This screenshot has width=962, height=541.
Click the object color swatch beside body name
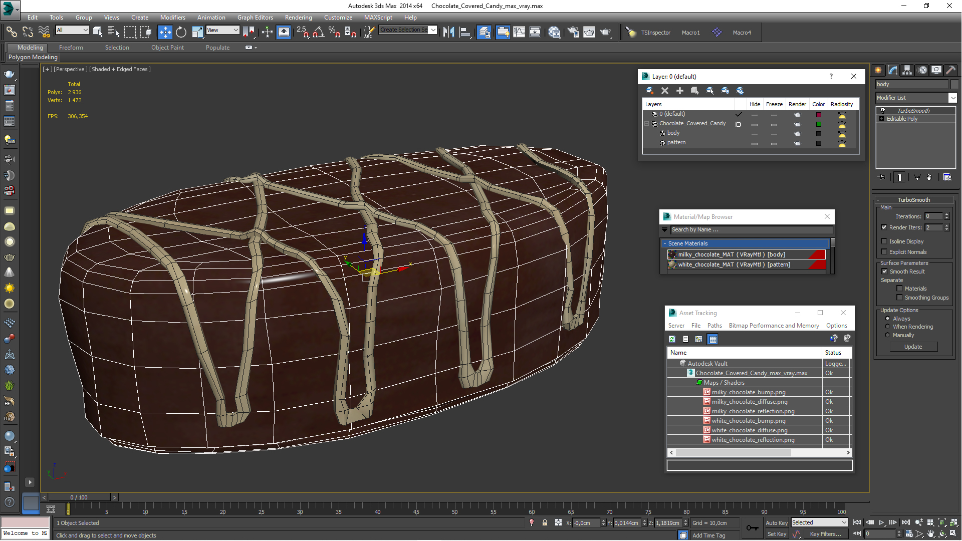tap(954, 84)
